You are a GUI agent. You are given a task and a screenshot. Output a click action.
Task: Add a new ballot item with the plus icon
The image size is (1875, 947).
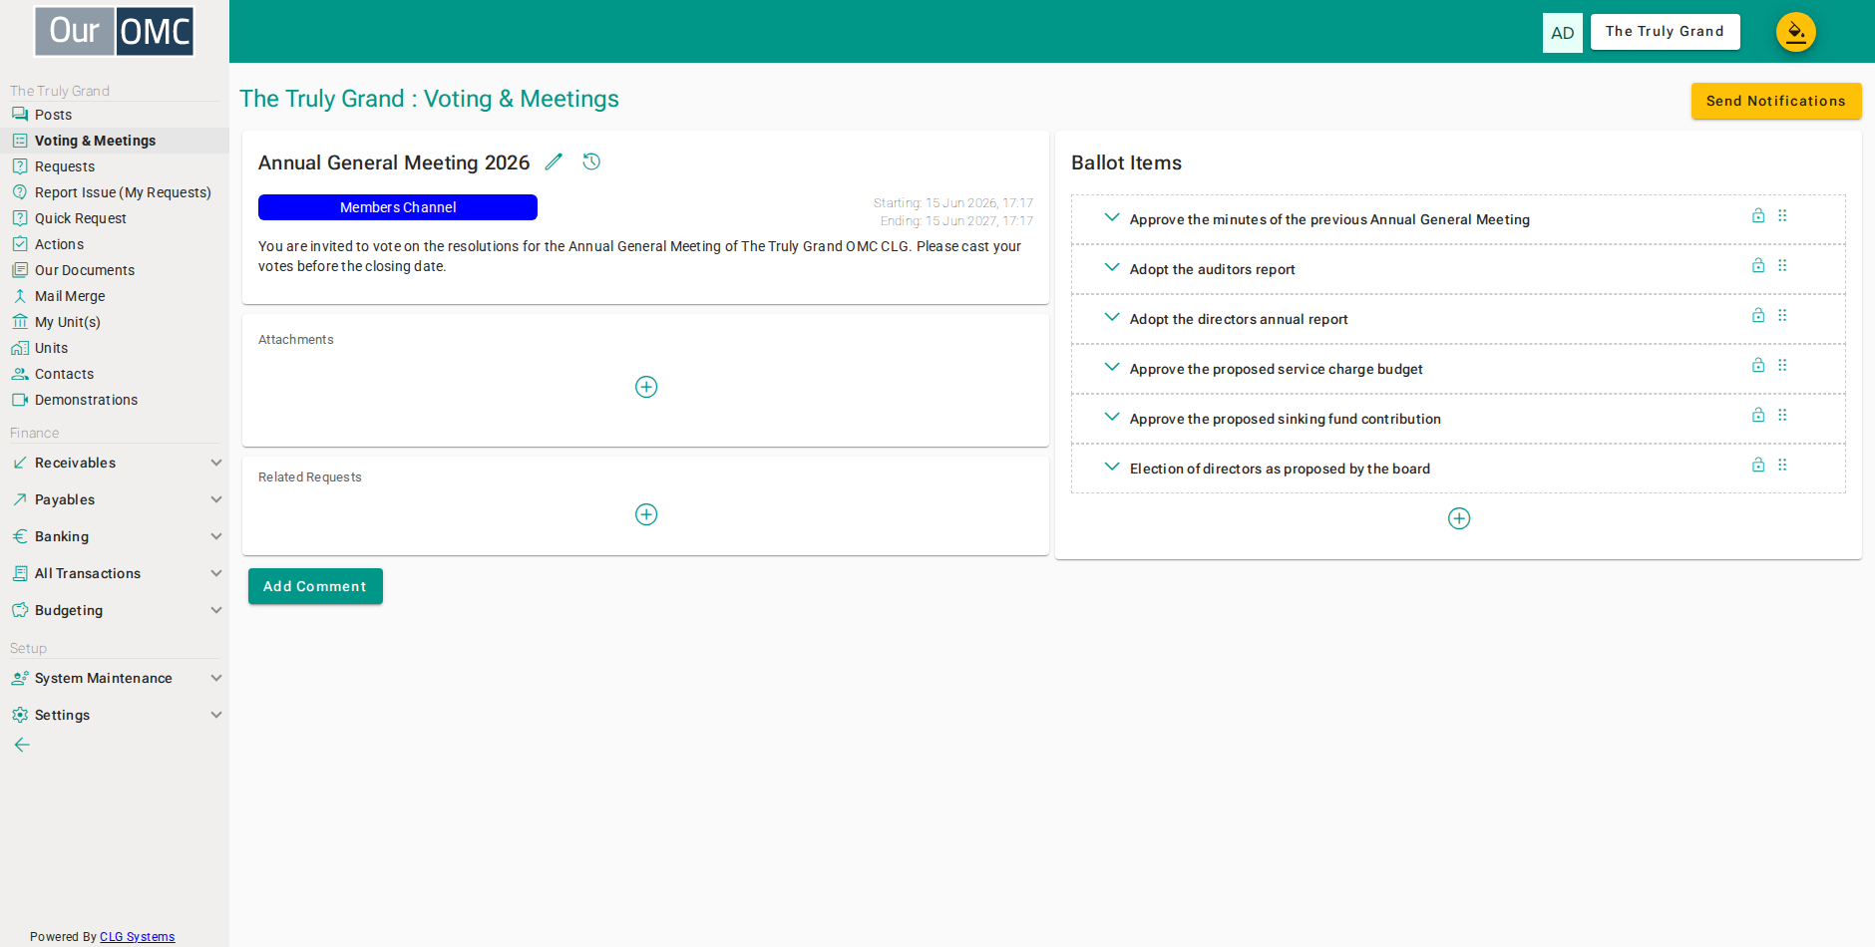point(1459,518)
